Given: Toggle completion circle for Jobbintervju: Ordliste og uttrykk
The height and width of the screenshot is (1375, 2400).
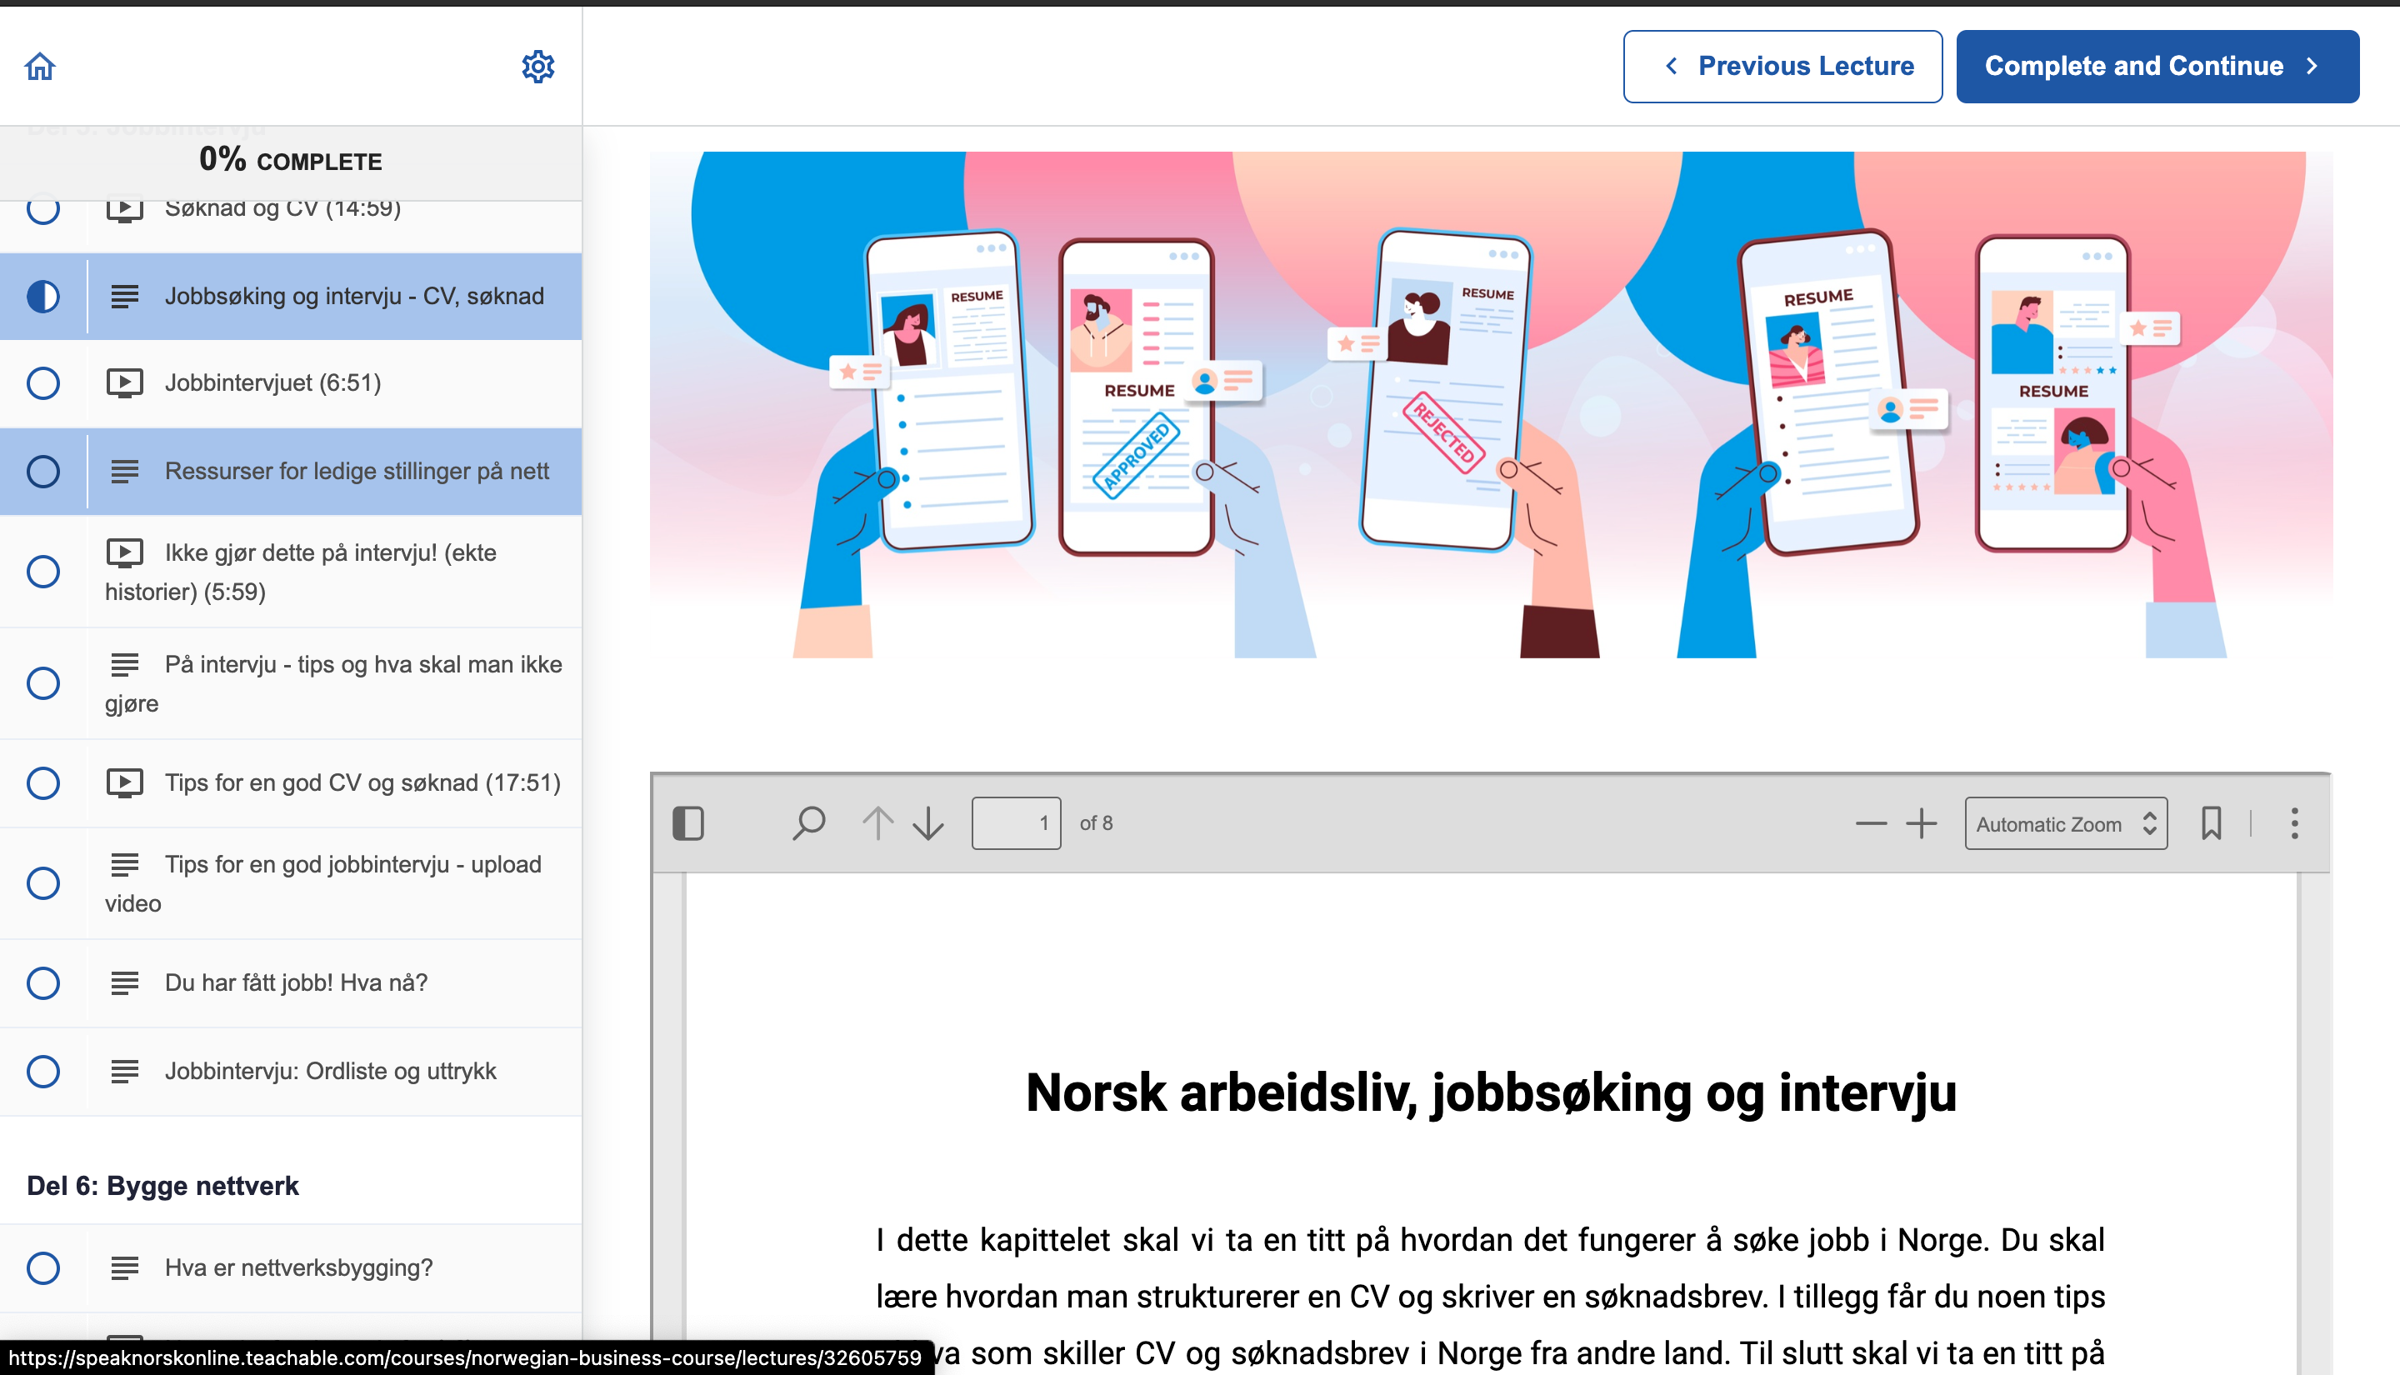Looking at the screenshot, I should point(43,1072).
